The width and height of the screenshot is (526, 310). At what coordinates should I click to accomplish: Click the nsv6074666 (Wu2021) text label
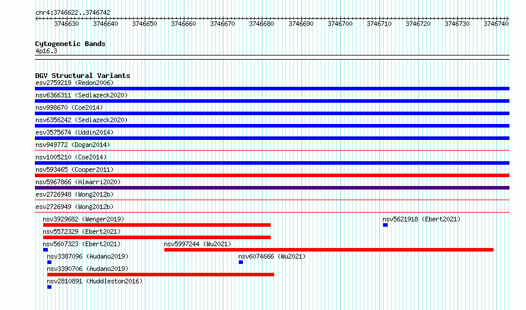[x=272, y=256]
